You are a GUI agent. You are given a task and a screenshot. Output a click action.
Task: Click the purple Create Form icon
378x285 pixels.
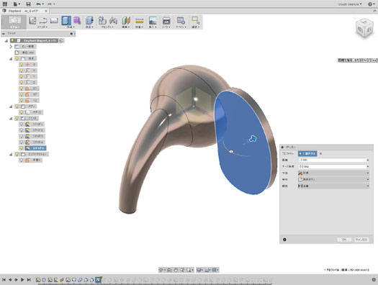click(77, 21)
